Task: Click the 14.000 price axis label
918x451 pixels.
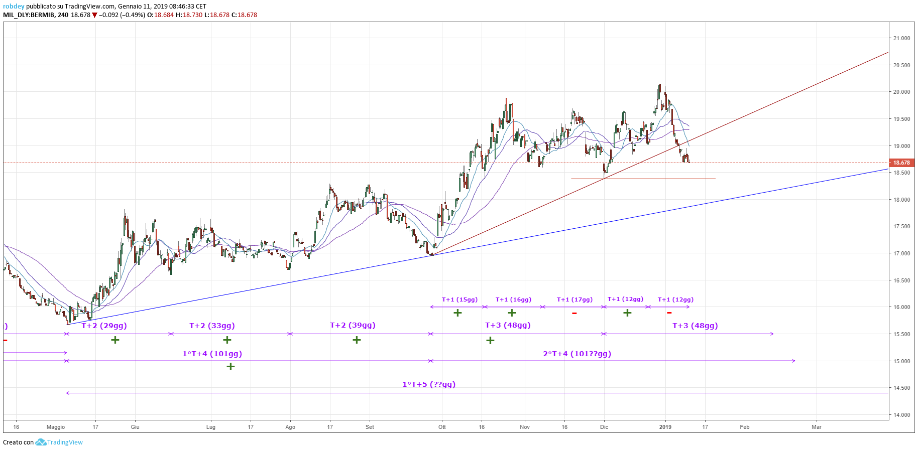Action: coord(901,415)
